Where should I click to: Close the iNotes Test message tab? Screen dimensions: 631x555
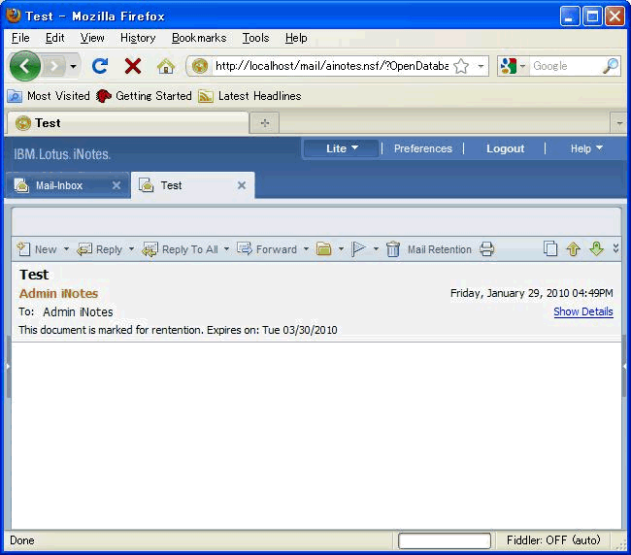[x=242, y=185]
